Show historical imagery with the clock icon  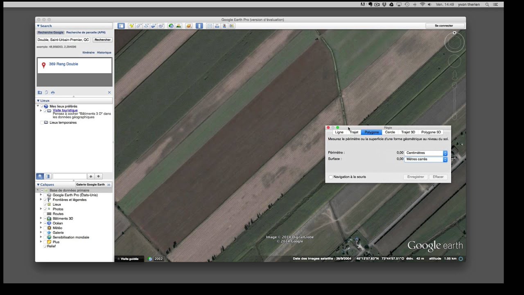coord(171,26)
